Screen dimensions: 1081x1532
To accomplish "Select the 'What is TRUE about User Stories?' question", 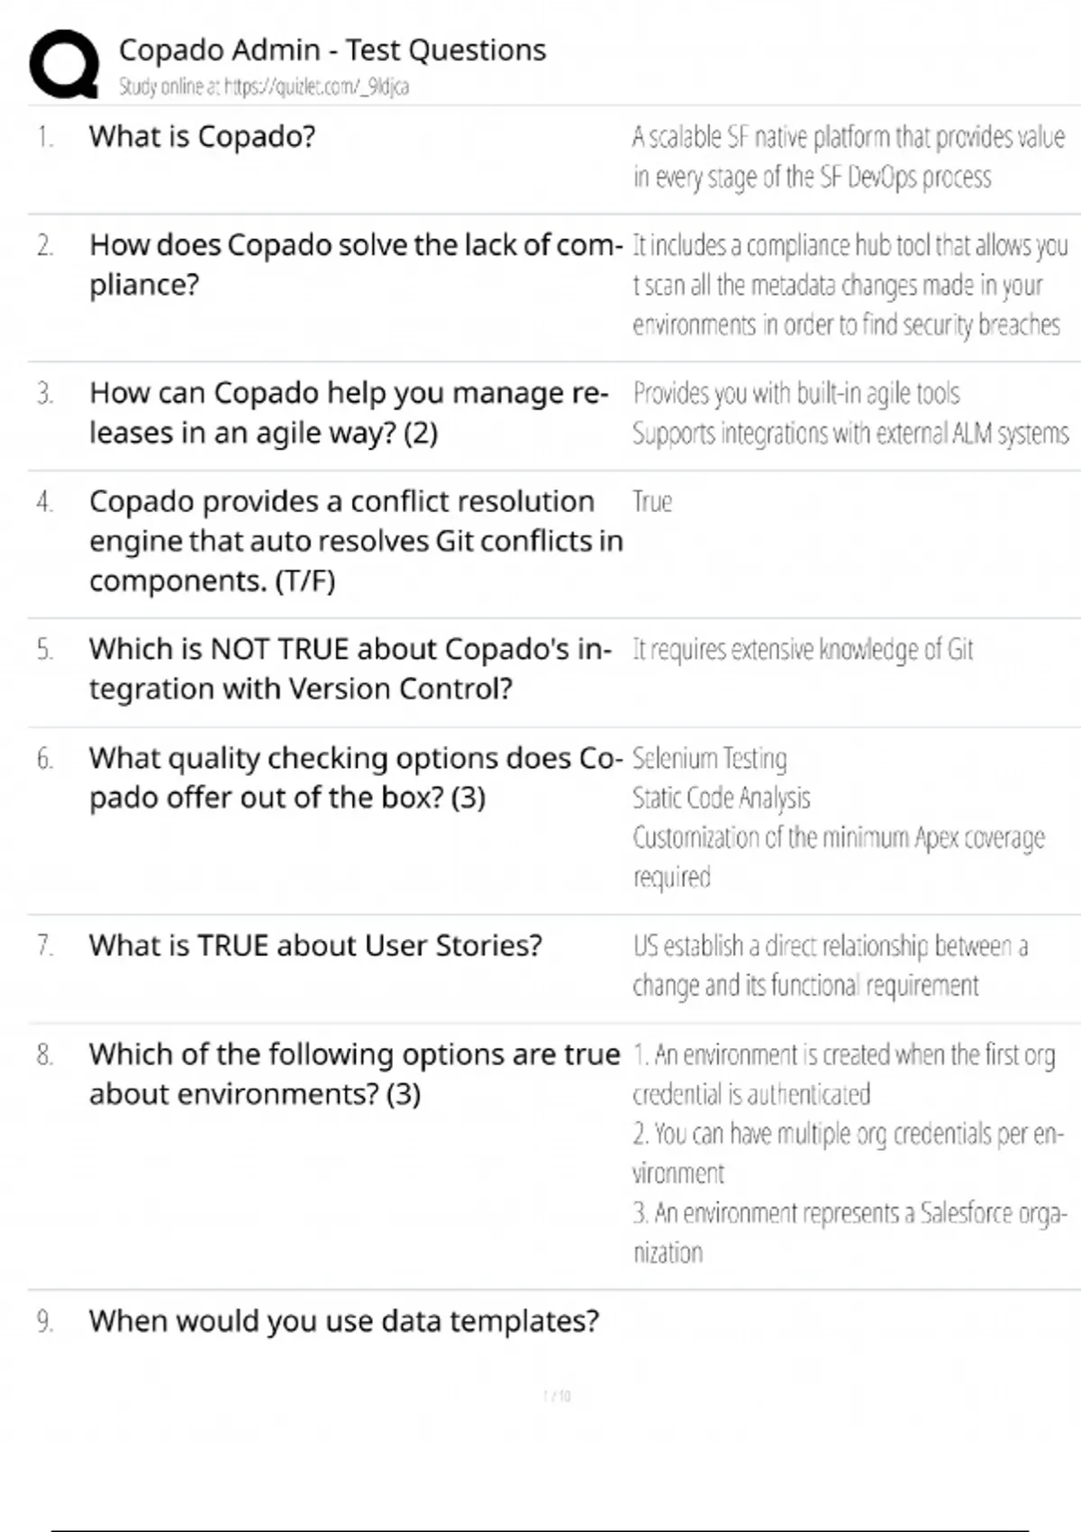I will click(x=315, y=945).
